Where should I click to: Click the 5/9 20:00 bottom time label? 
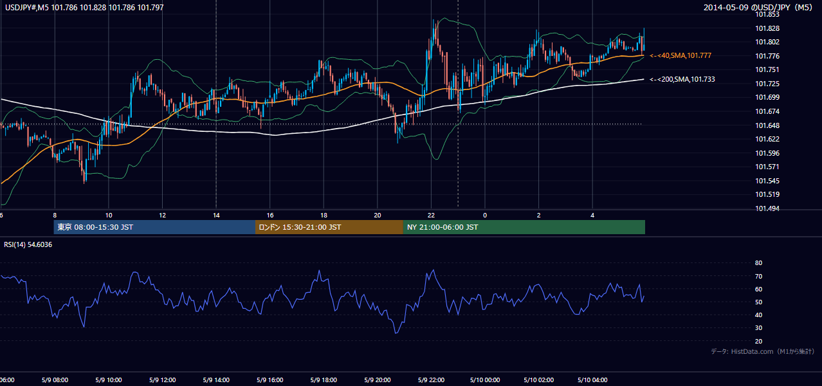click(x=377, y=380)
